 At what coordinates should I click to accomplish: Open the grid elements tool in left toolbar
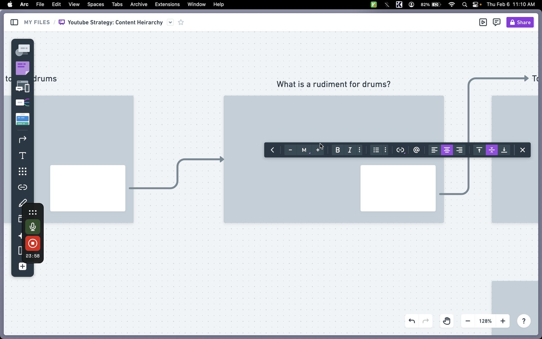pyautogui.click(x=22, y=172)
